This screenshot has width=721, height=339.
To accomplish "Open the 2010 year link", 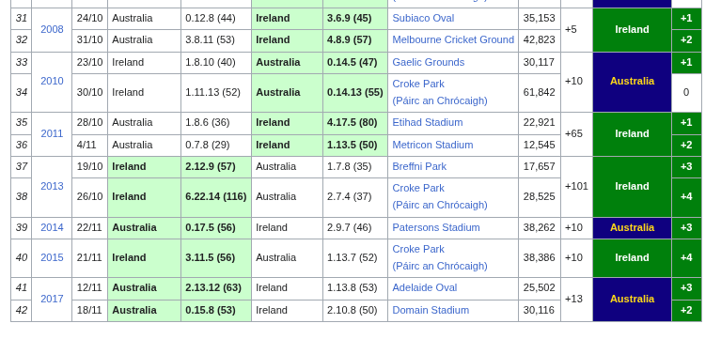I will pyautogui.click(x=52, y=82).
